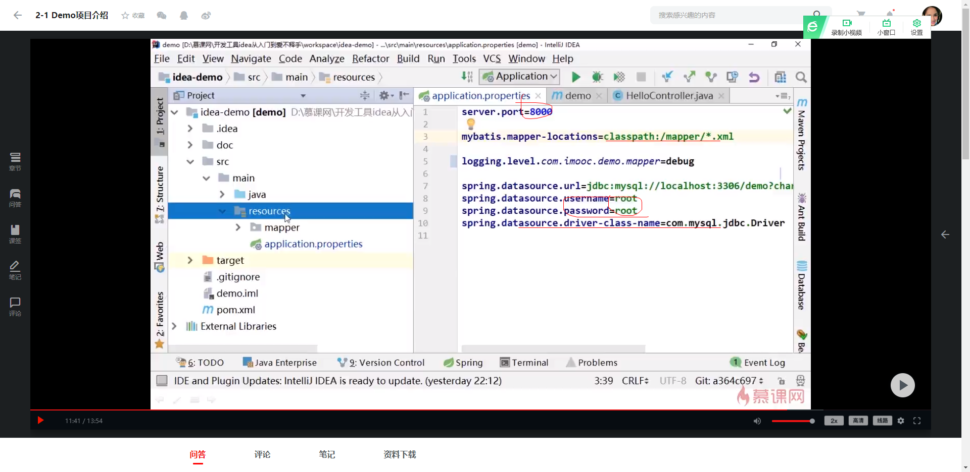
Task: Toggle the read-only lock icon in status bar
Action: point(782,381)
